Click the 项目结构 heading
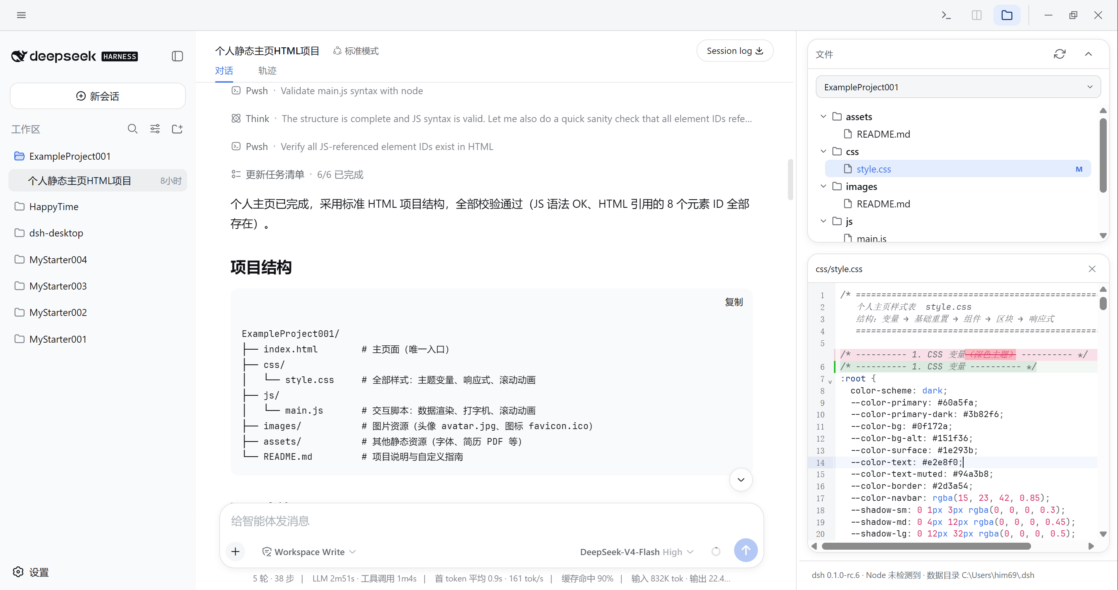Image resolution: width=1118 pixels, height=590 pixels. pyautogui.click(x=261, y=267)
